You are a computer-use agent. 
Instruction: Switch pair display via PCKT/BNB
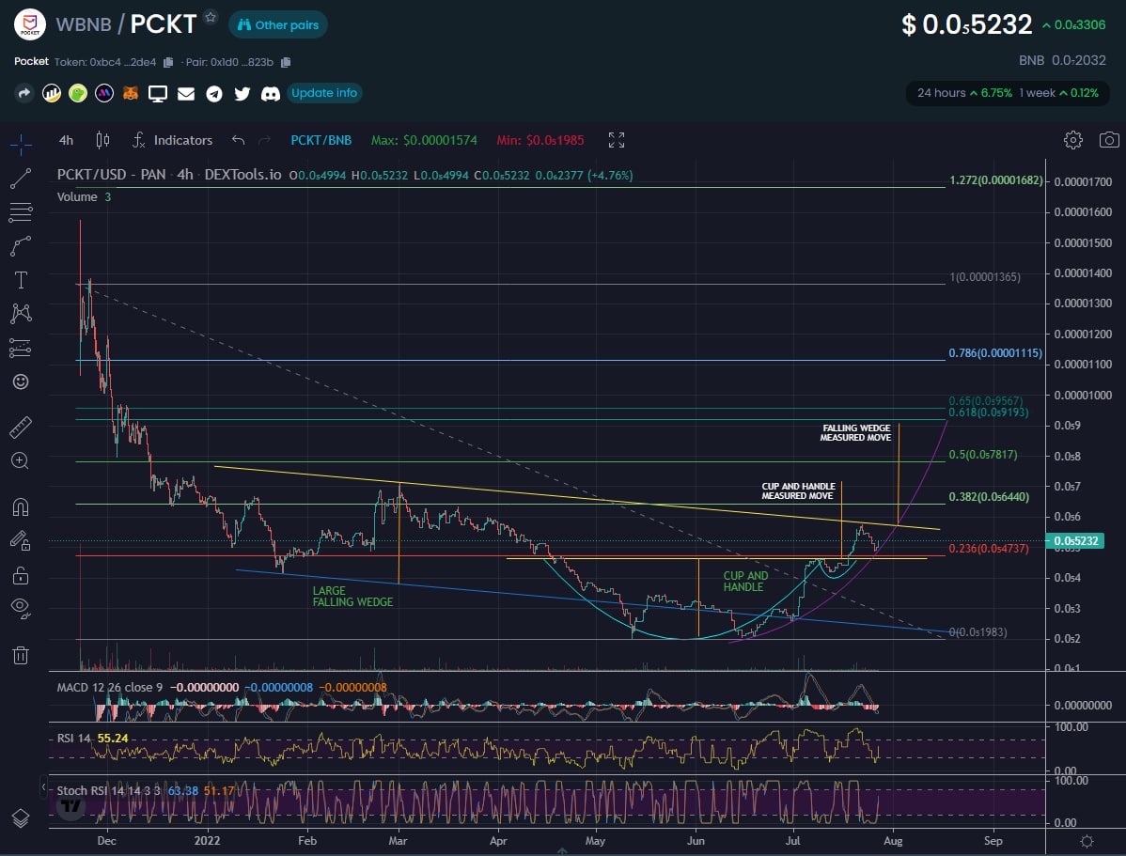click(321, 140)
